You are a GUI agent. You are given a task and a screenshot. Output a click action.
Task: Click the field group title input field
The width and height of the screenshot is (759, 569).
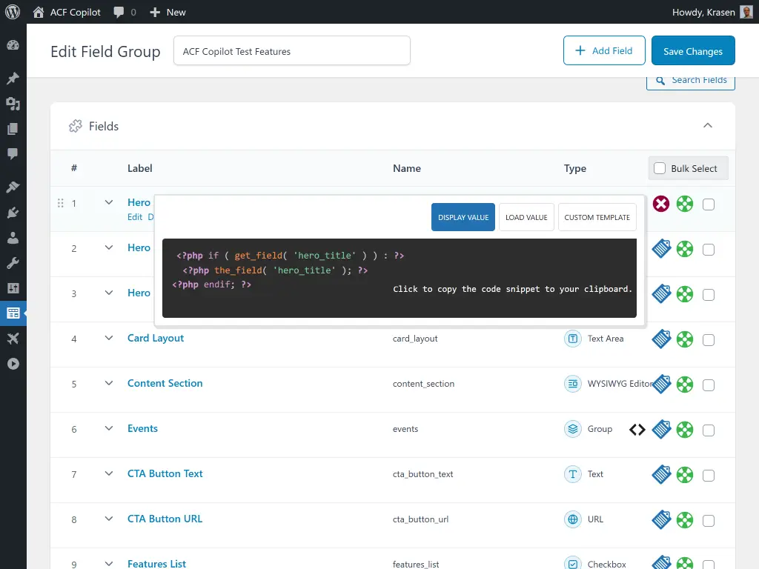[291, 50]
